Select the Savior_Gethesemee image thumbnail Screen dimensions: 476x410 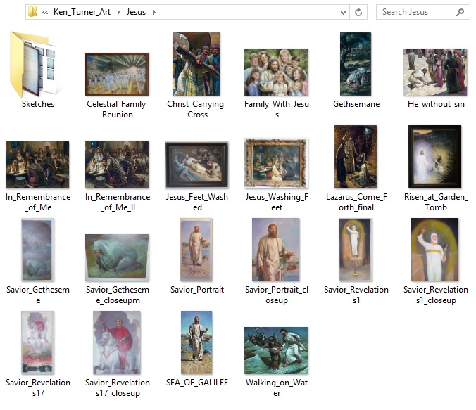tap(37, 250)
